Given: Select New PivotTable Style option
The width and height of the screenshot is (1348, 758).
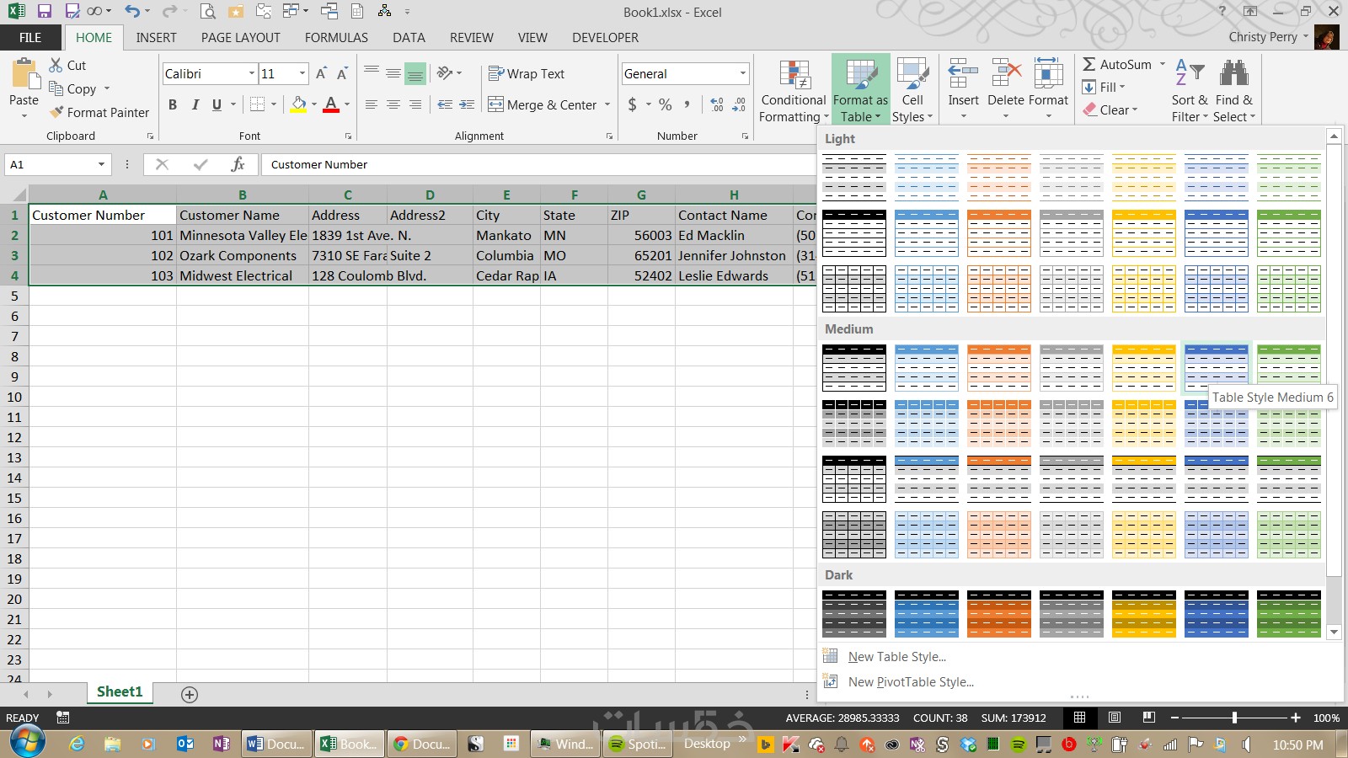Looking at the screenshot, I should click(910, 682).
